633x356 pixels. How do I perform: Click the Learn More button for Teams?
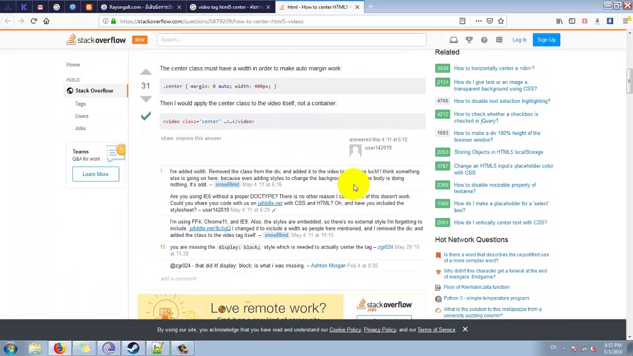(x=95, y=174)
